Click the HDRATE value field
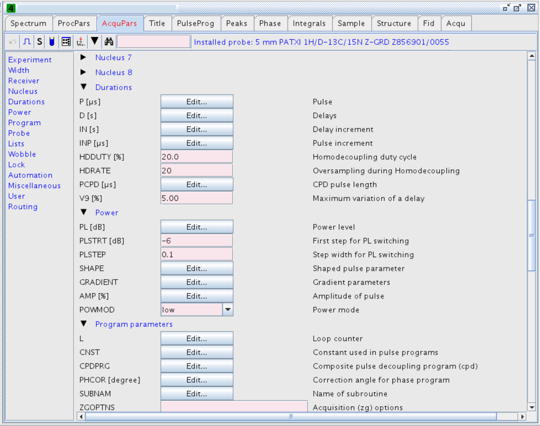540x426 pixels. coord(197,171)
